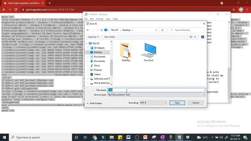Select the get.msguides.com Chrome tab
The width and height of the screenshot is (251, 141).
(x=24, y=3)
